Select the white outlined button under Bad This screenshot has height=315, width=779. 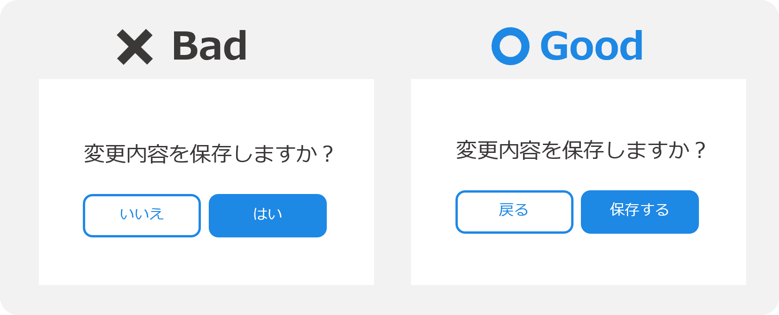tap(142, 215)
